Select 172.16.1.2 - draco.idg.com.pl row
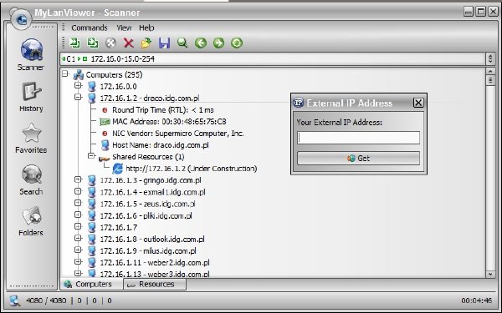 click(150, 98)
